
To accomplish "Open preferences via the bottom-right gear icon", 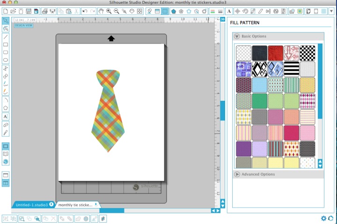I will tap(323, 218).
